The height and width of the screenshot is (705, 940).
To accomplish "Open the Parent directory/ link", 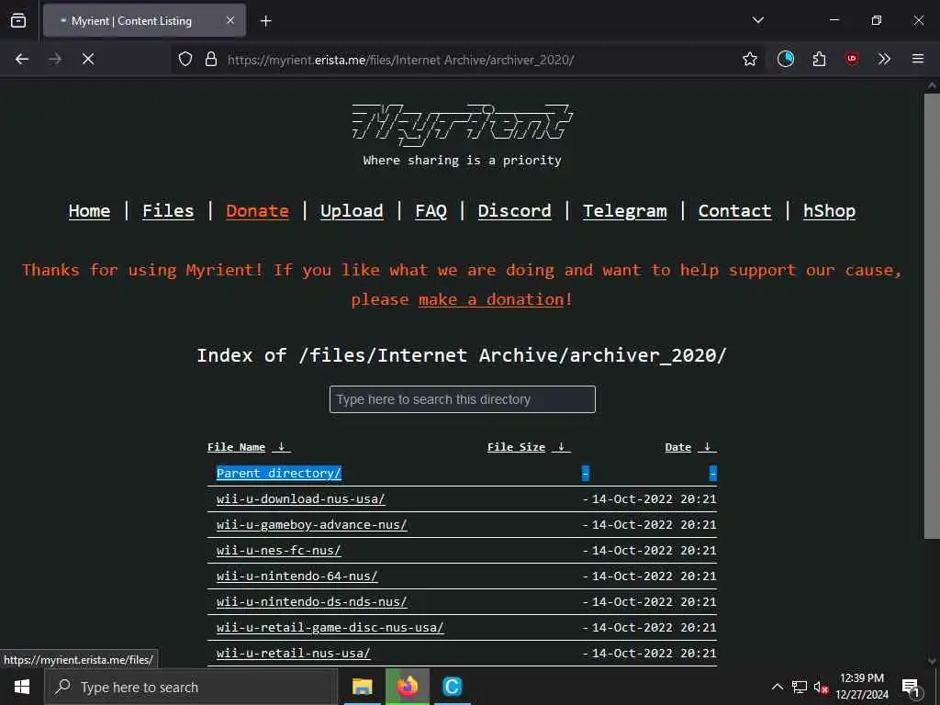I will coord(279,473).
